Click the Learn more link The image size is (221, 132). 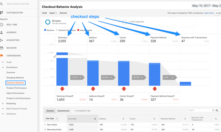coord(209,13)
